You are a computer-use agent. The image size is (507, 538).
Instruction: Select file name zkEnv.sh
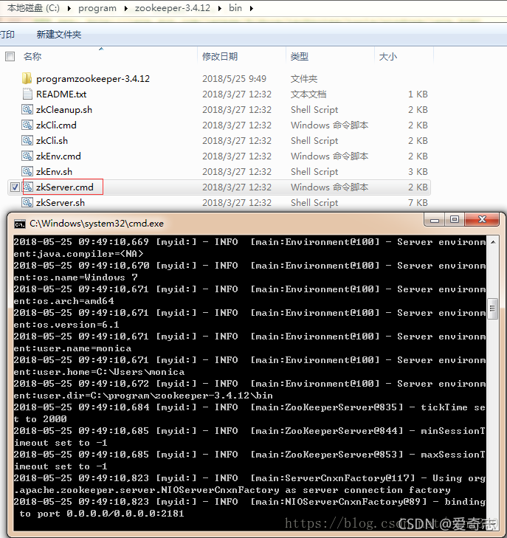coord(54,171)
